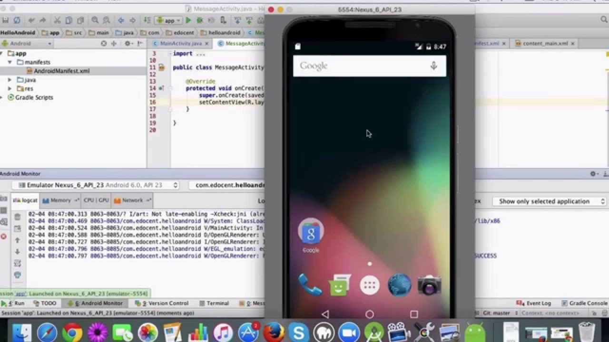Open the Browser globe app in emulator
Image resolution: width=609 pixels, height=342 pixels.
[x=399, y=285]
